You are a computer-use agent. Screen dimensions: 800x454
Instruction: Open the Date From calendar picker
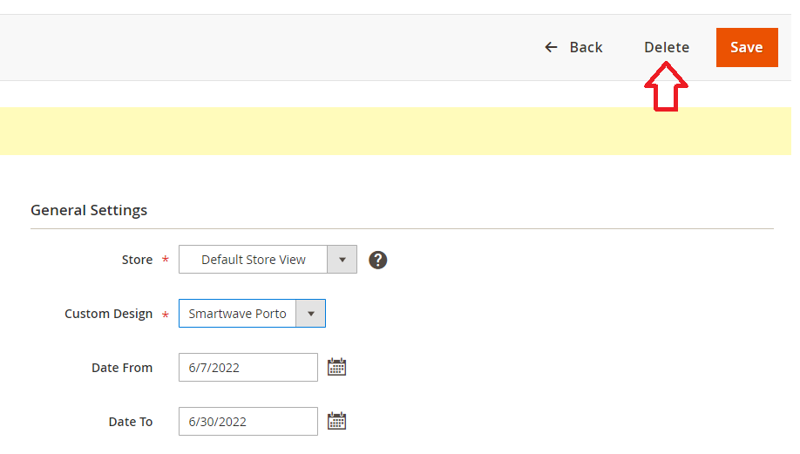tap(336, 367)
